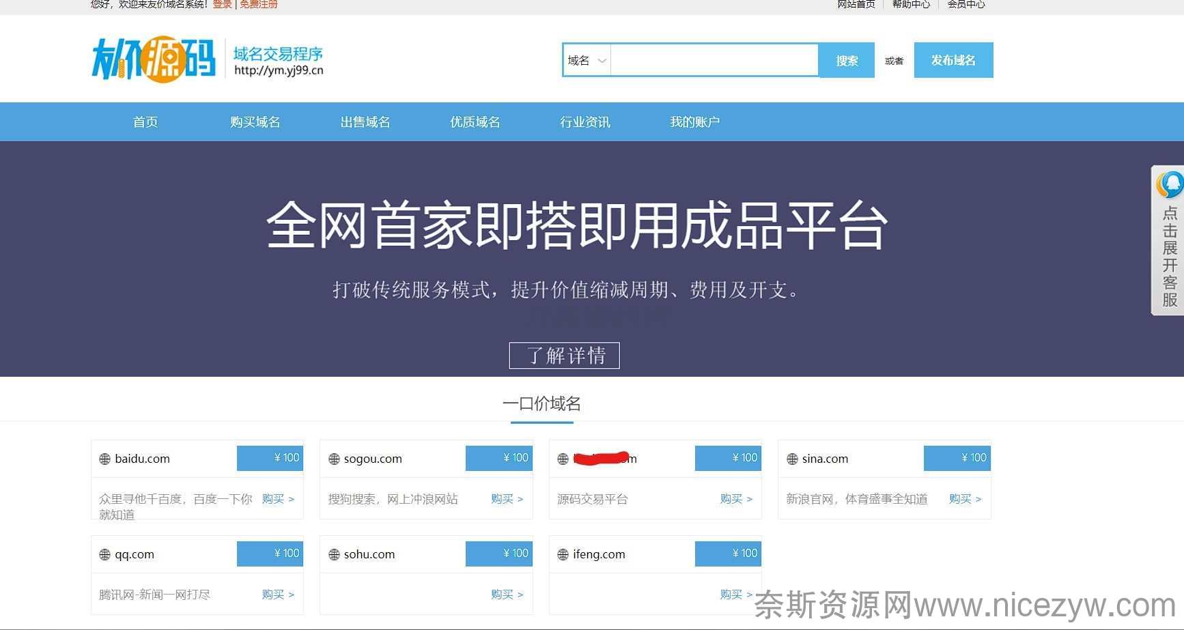Focus the domain search input field
The width and height of the screenshot is (1184, 630).
tap(714, 61)
